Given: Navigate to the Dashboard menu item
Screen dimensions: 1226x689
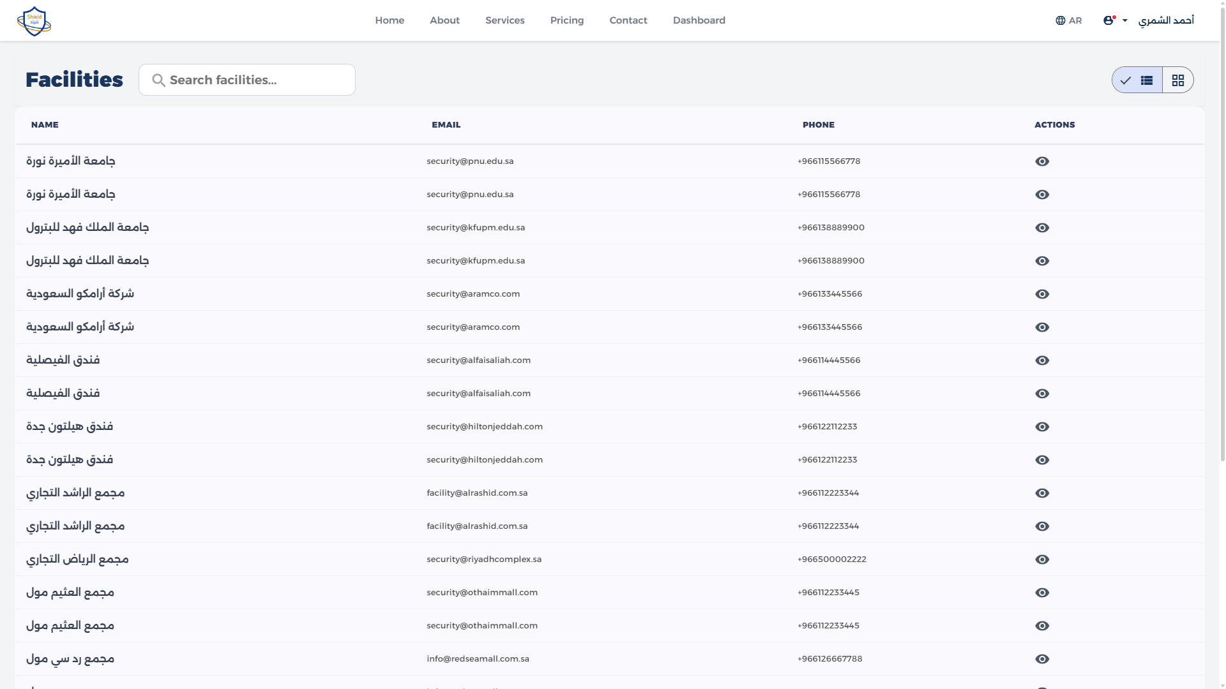Looking at the screenshot, I should pyautogui.click(x=699, y=20).
